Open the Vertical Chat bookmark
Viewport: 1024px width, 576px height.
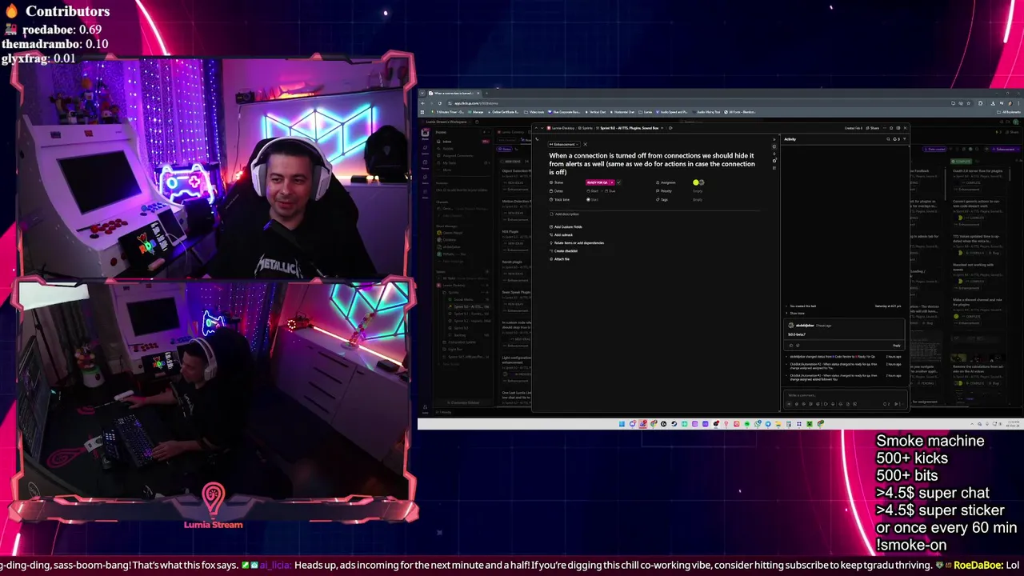[x=596, y=112]
